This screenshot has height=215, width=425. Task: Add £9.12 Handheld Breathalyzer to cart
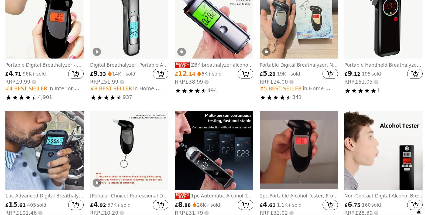(x=415, y=74)
